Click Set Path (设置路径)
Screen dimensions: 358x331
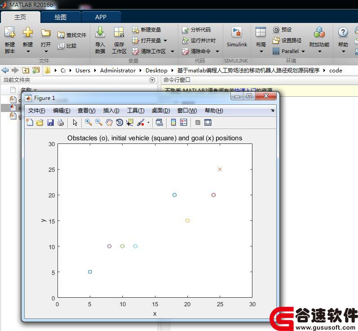pyautogui.click(x=287, y=40)
